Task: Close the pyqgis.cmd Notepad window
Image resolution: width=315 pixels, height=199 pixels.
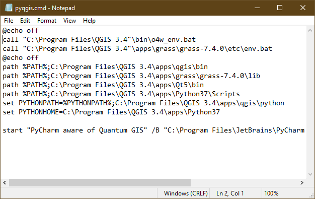Action: tap(303, 8)
